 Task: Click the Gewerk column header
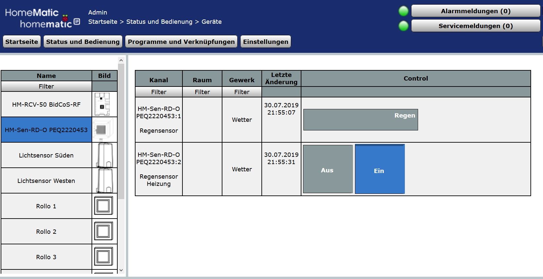242,79
